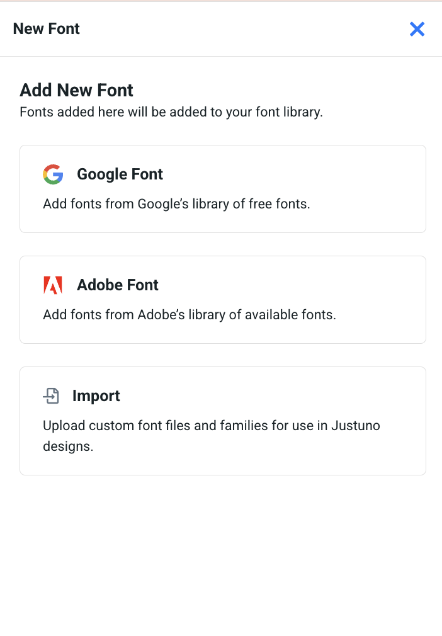Click blank space right of Google Font title
442x636 pixels.
coord(292,174)
